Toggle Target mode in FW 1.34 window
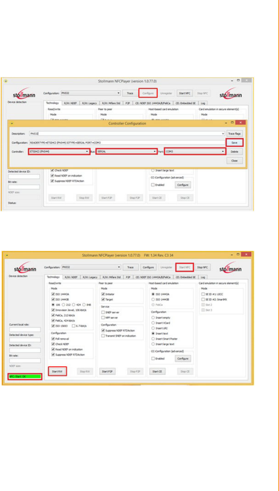The image size is (279, 491). click(x=103, y=299)
